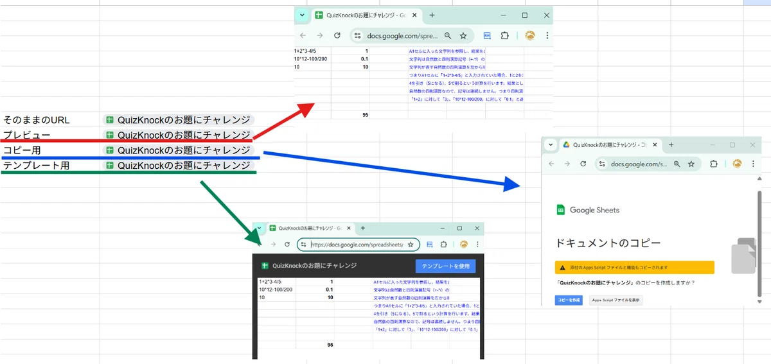Reload the page in the preview window
Screen dimensions: 771x364
(337, 35)
